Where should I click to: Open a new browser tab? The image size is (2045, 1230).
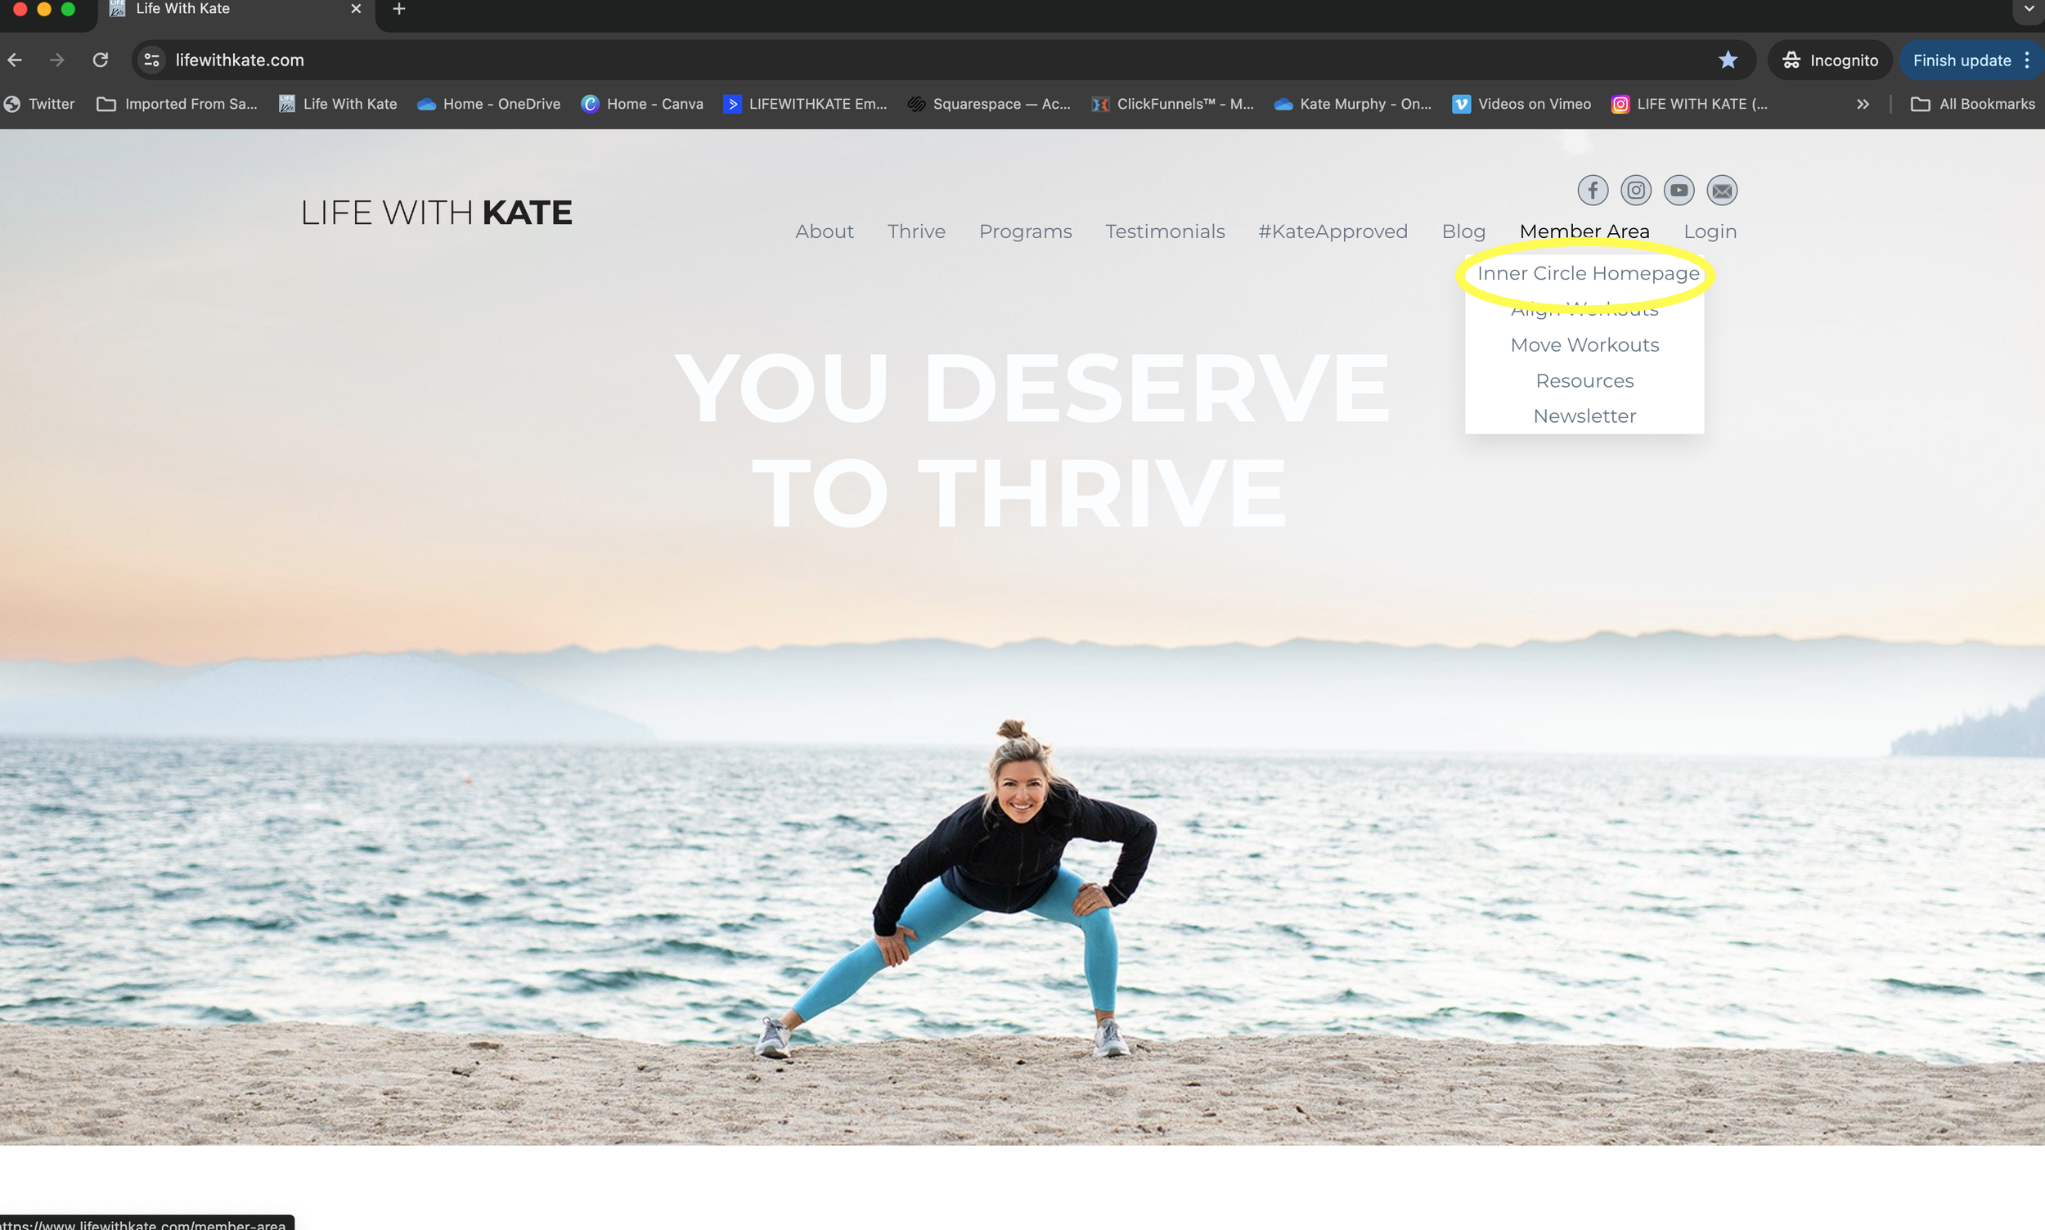pyautogui.click(x=398, y=9)
